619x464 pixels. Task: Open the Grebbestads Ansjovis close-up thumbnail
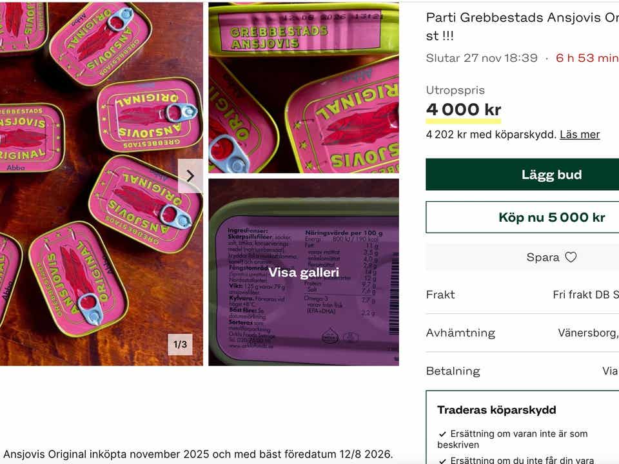coord(304,88)
